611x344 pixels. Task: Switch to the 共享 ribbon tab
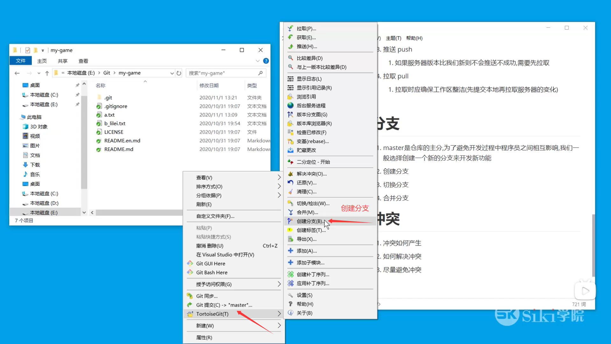coord(62,61)
